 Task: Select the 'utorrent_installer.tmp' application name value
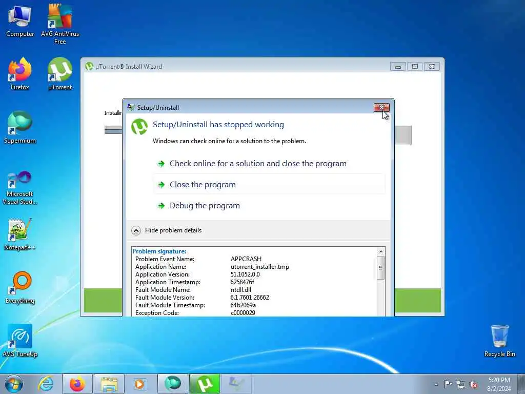click(260, 267)
